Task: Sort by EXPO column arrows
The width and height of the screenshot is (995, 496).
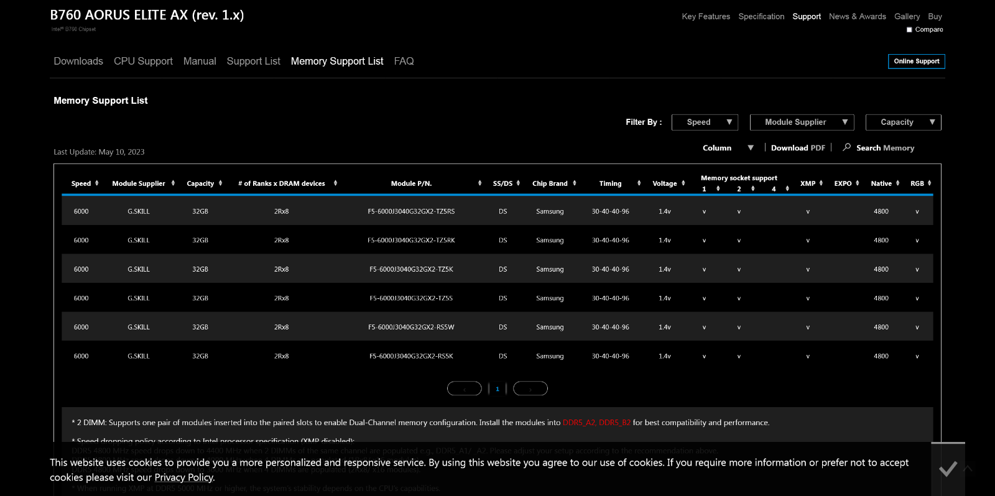Action: coord(857,183)
